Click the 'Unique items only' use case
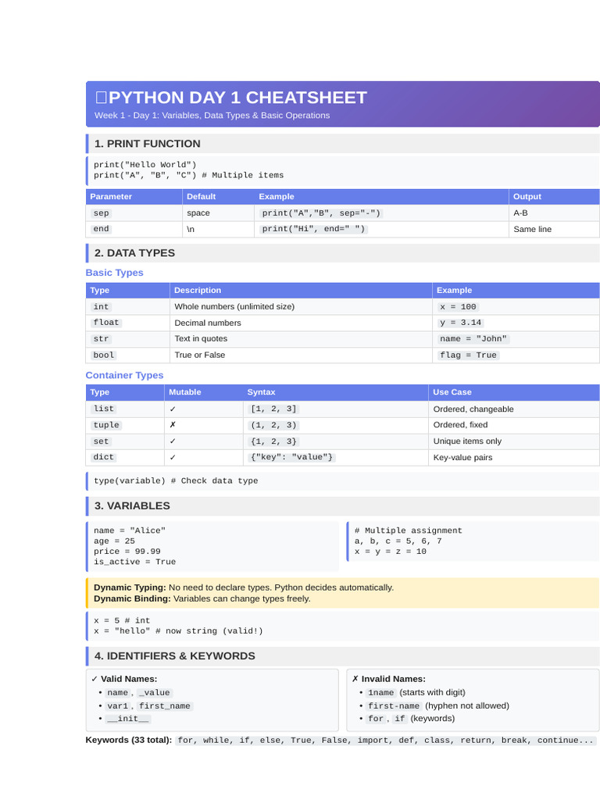The image size is (600, 800). tap(467, 441)
